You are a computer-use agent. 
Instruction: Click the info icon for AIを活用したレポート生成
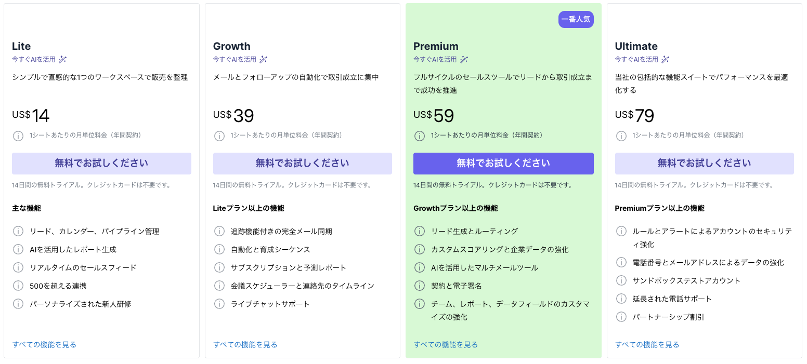(x=18, y=249)
